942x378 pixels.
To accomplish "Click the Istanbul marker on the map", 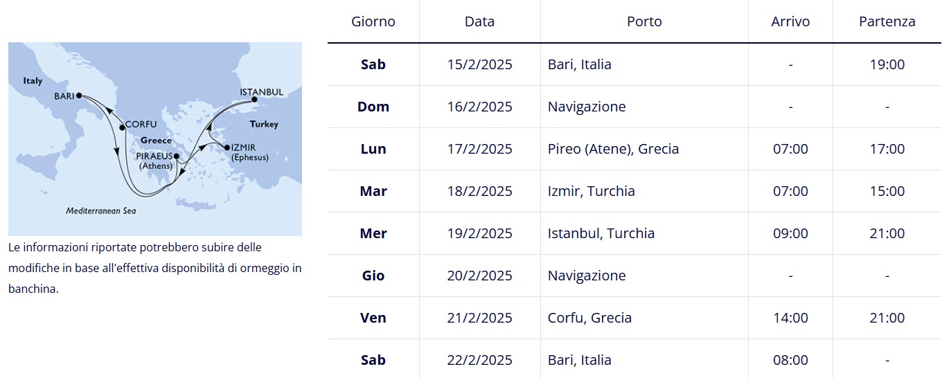I will tap(254, 100).
